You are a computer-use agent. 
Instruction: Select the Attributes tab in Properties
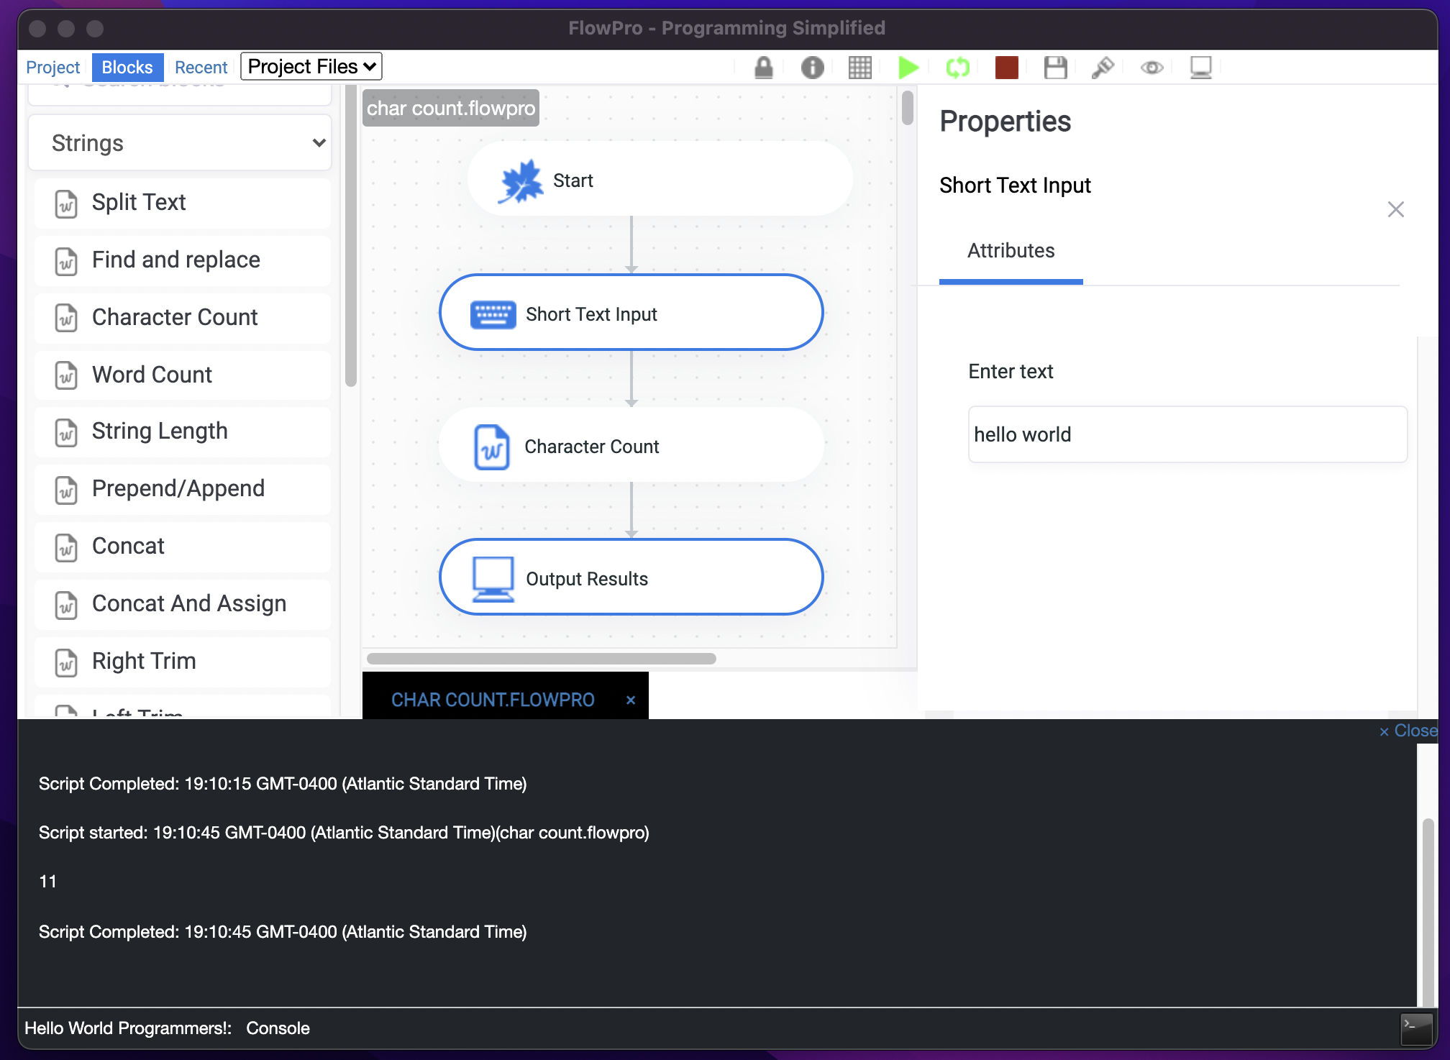pos(1011,251)
